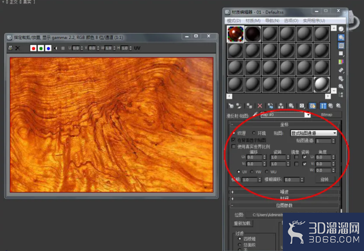Click the Get Material icon
The image size is (364, 251).
(231, 106)
